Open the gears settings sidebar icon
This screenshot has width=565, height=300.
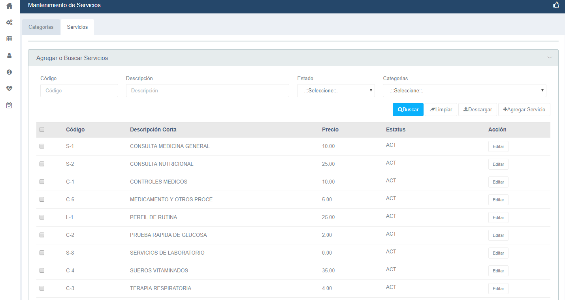pos(9,22)
